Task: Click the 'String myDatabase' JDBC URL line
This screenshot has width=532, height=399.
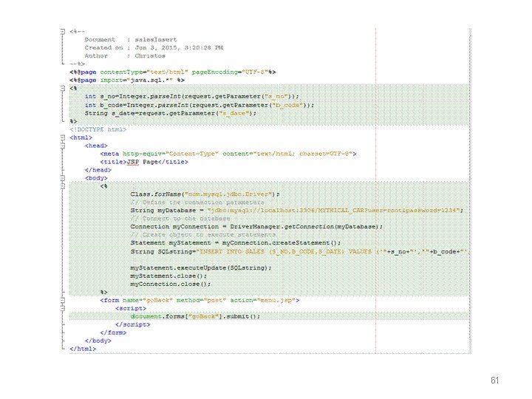Action: pyautogui.click(x=297, y=211)
